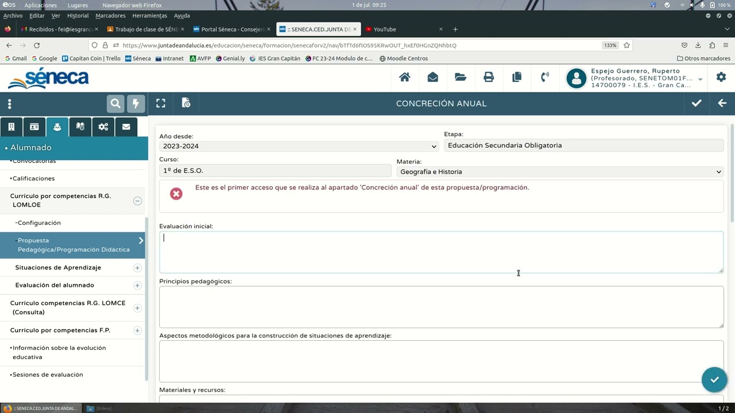Viewport: 735px width, 413px height.
Task: Select the envelope communications sidebar tab
Action: [x=126, y=127]
